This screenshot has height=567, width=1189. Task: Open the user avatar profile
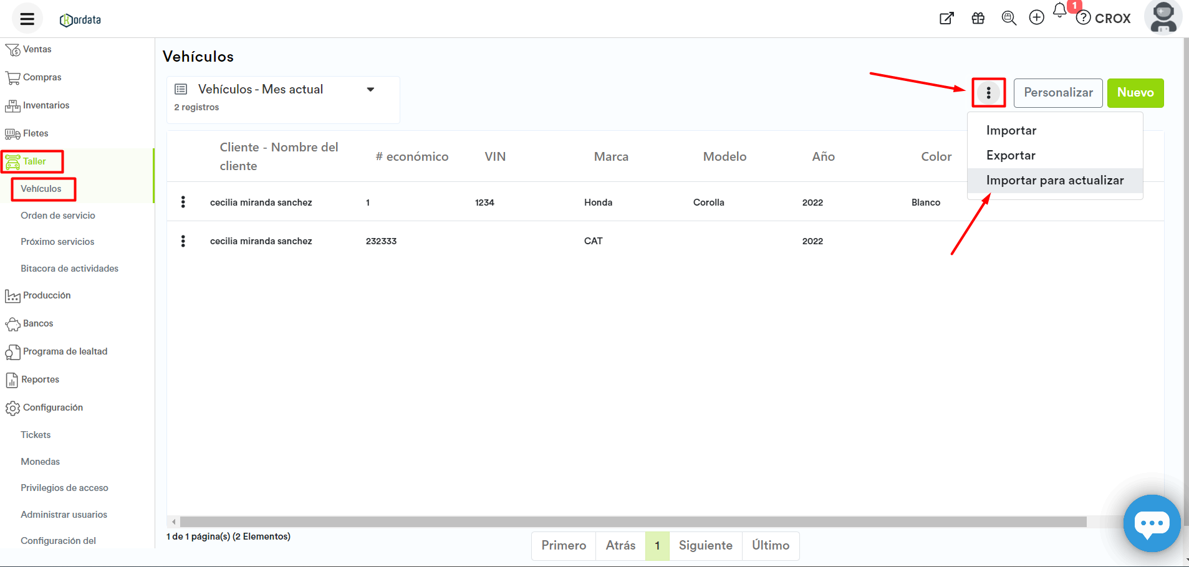coord(1163,17)
